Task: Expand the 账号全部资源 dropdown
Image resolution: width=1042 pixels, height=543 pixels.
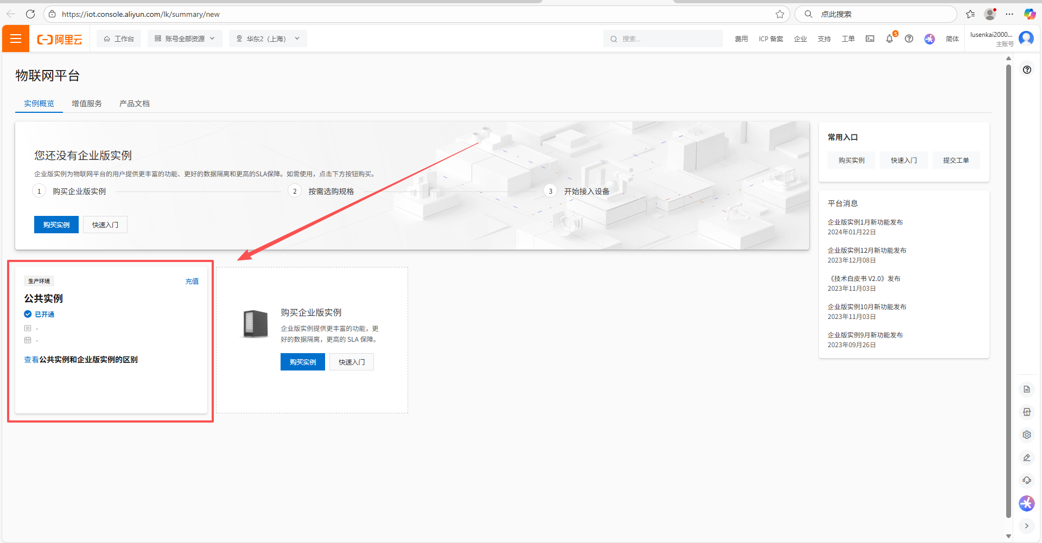Action: (185, 39)
